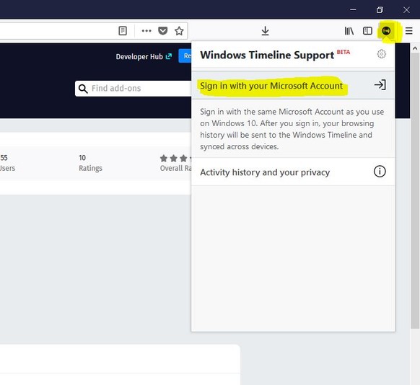Save page to Pocket icon

click(x=163, y=31)
